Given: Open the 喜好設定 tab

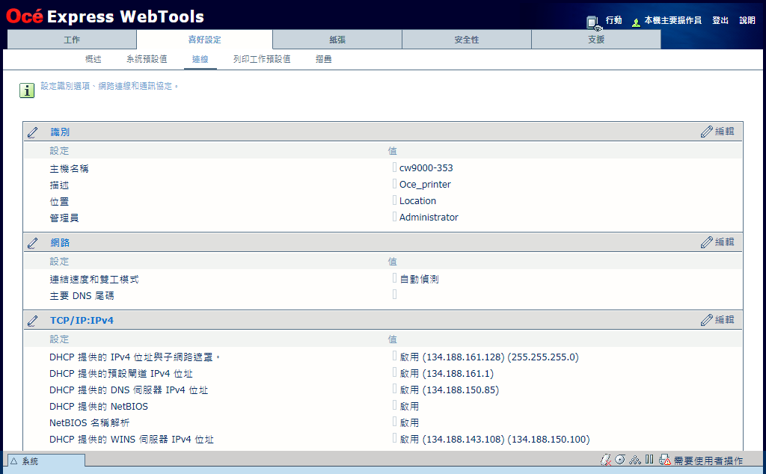Looking at the screenshot, I should (205, 40).
